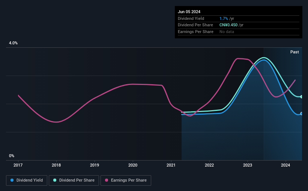Toggle the Earnings Per Share legend button
The image size is (308, 191).
[x=126, y=180]
